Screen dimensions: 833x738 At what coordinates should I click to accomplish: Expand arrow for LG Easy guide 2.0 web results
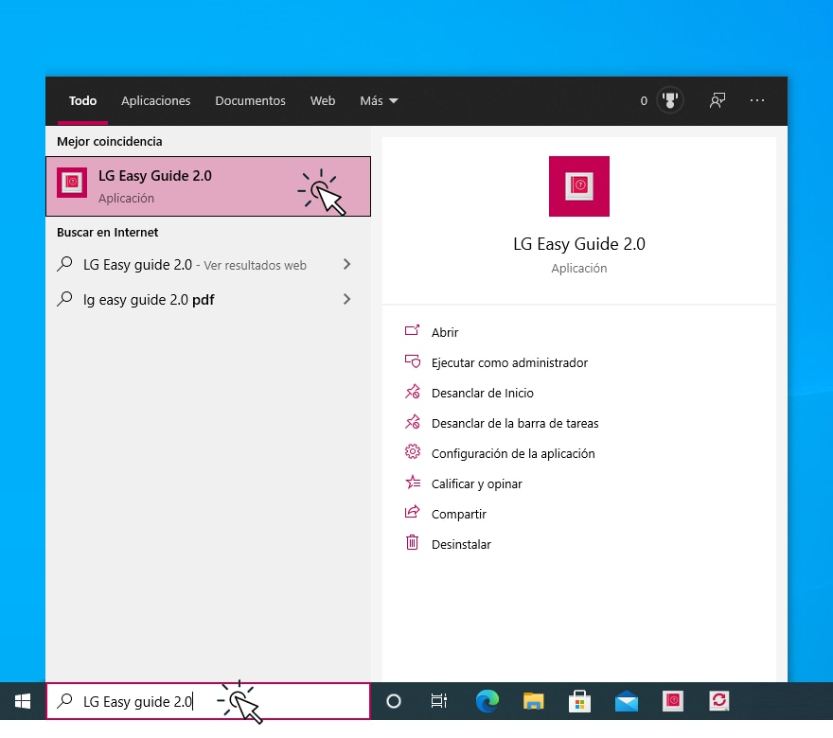[346, 264]
